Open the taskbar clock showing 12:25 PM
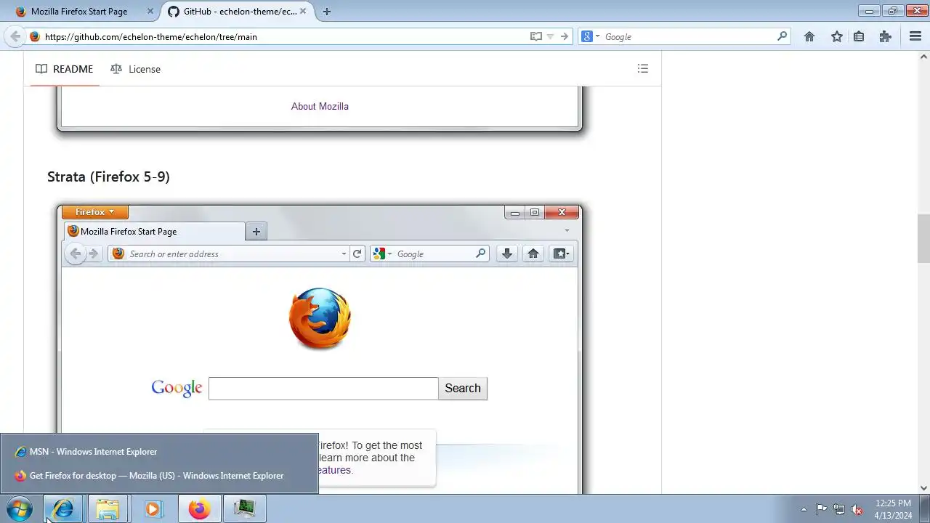The width and height of the screenshot is (930, 523). [893, 509]
